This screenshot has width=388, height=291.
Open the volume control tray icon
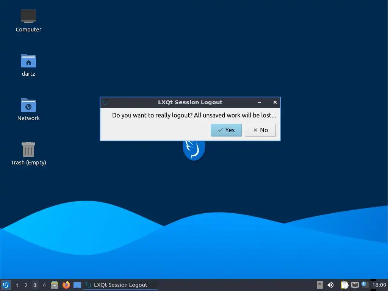coord(330,285)
